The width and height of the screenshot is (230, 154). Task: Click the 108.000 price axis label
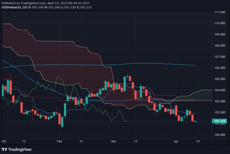point(220,45)
